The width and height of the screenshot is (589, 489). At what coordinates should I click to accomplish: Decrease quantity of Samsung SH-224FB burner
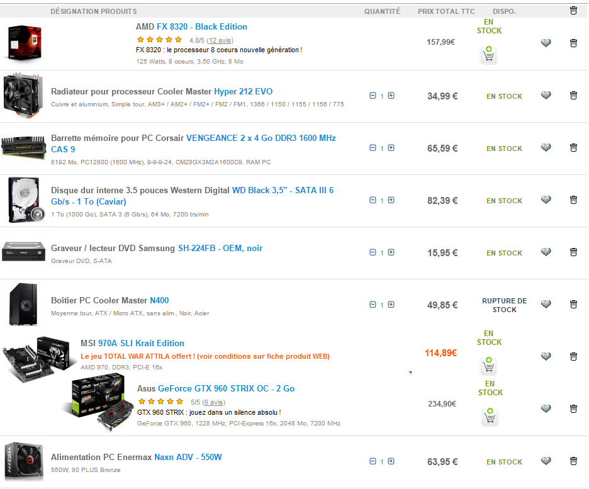[x=373, y=252]
